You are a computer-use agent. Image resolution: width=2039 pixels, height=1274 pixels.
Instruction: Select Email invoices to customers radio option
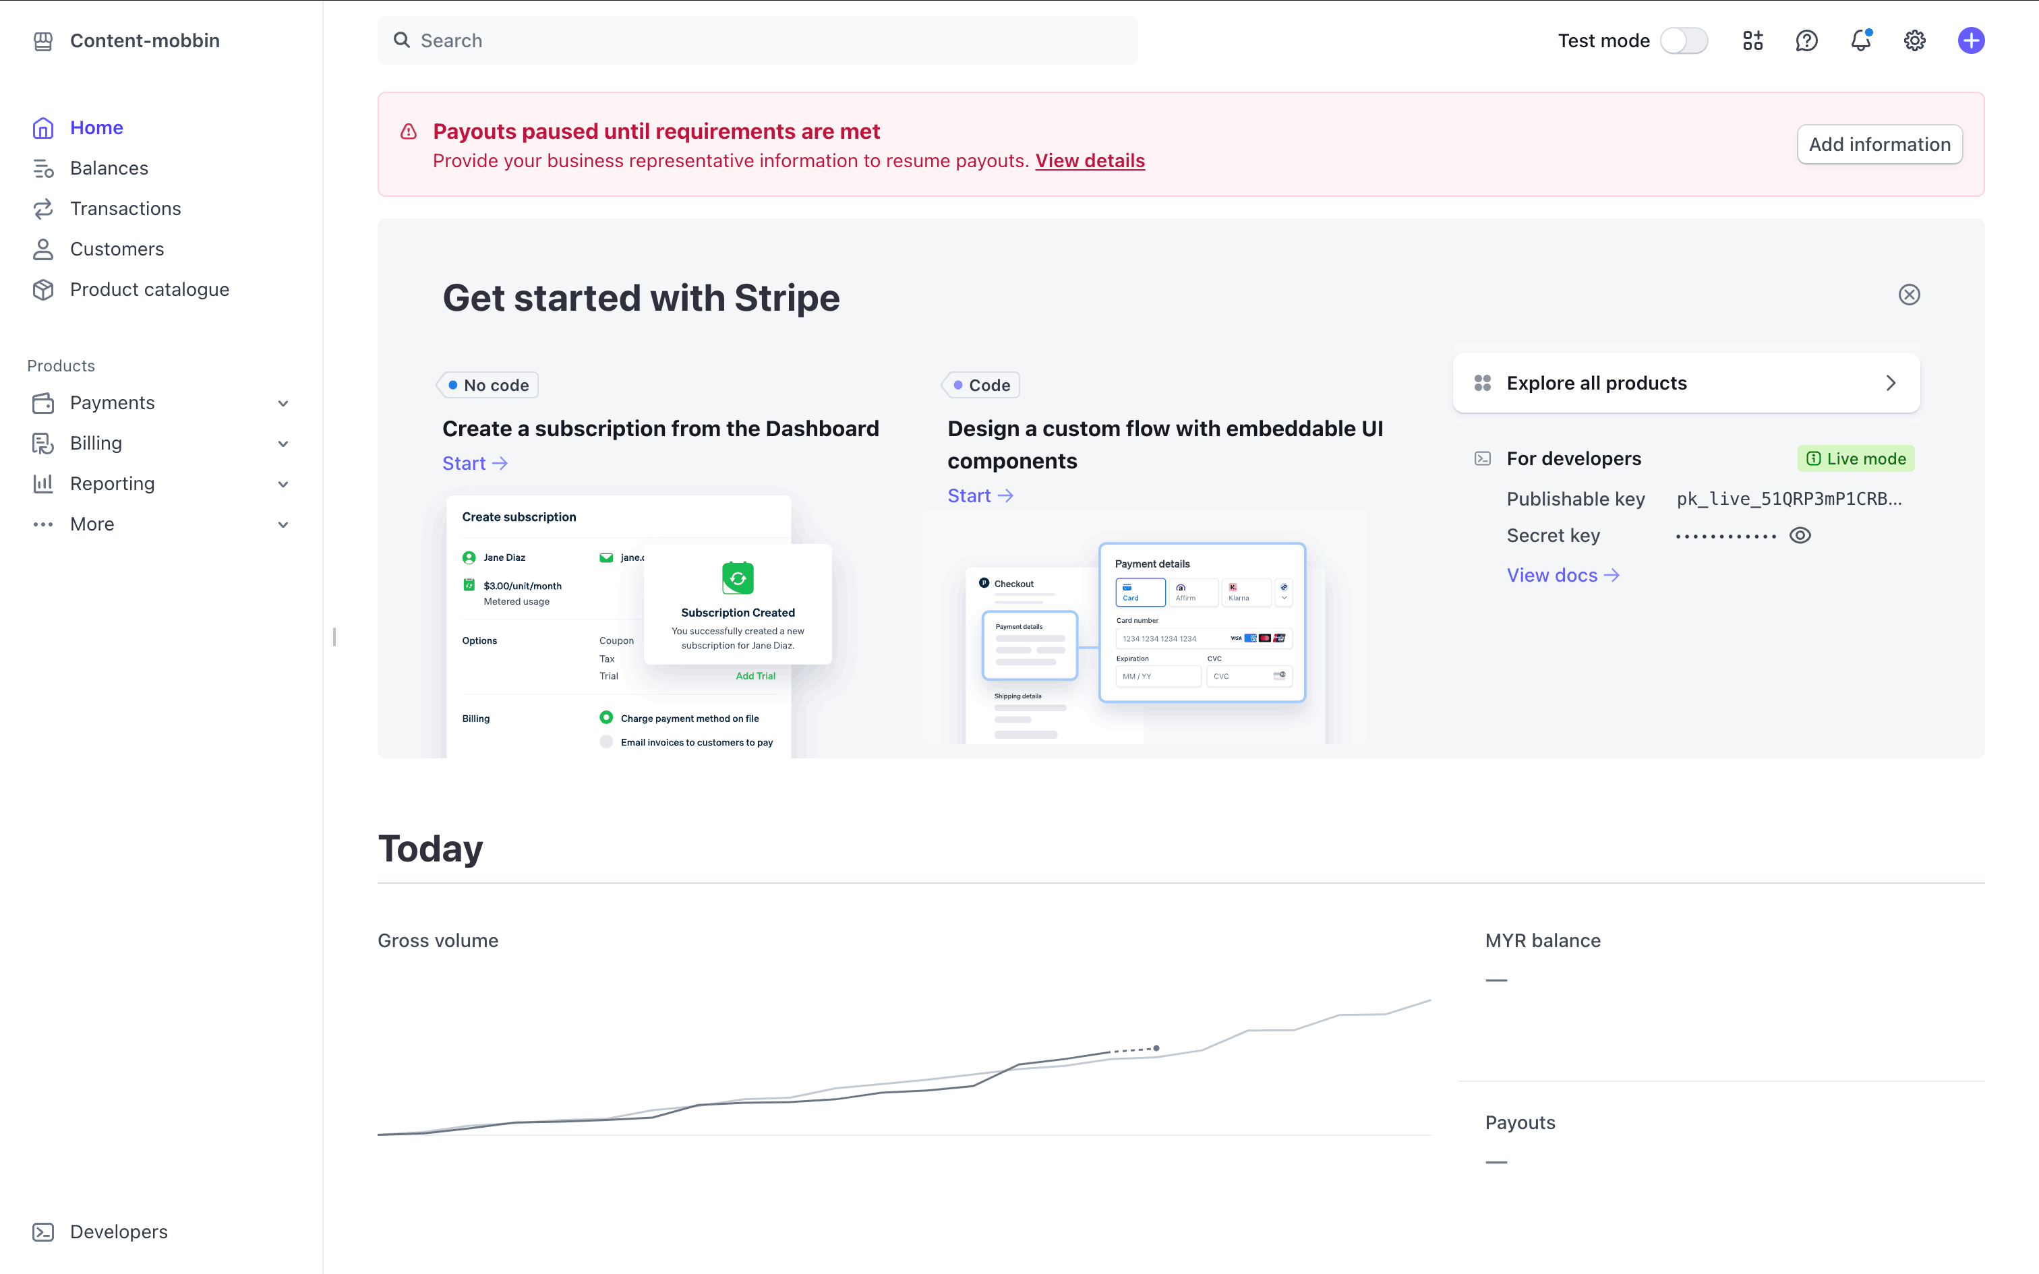tap(605, 742)
